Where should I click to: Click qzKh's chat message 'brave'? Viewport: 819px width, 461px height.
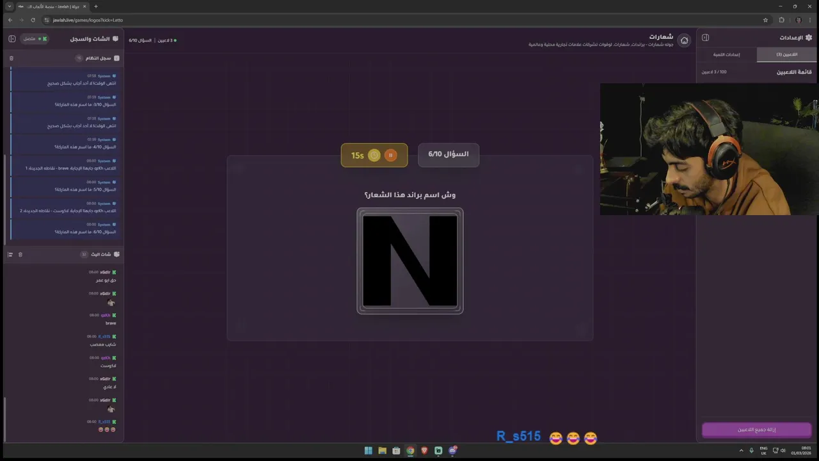coord(111,323)
